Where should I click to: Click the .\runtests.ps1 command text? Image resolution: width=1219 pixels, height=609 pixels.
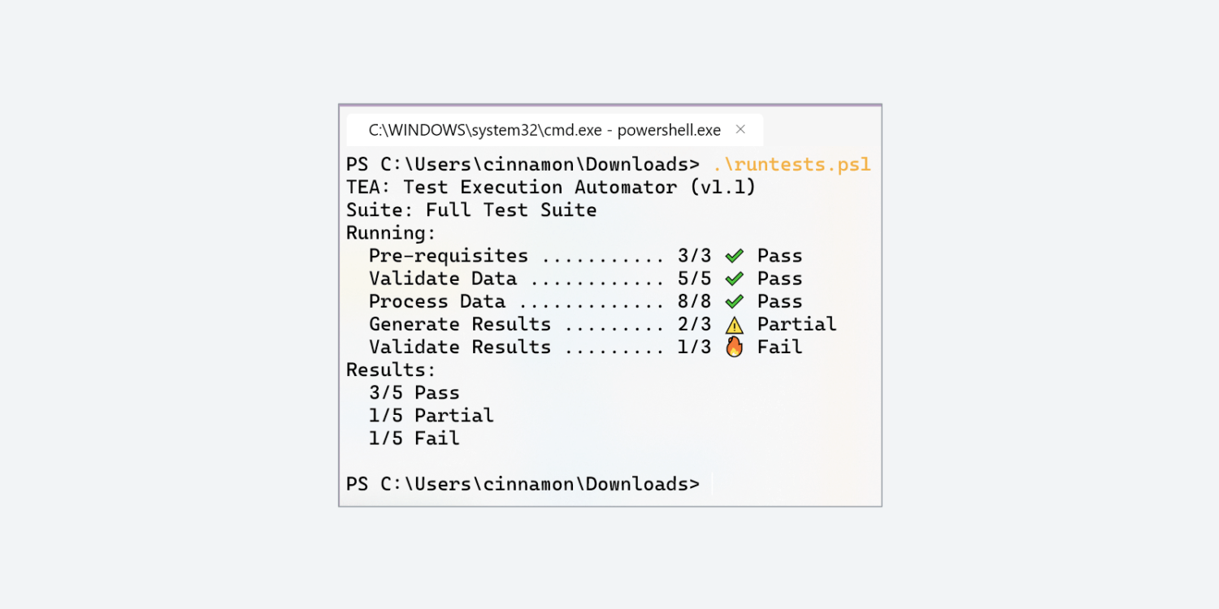(792, 165)
